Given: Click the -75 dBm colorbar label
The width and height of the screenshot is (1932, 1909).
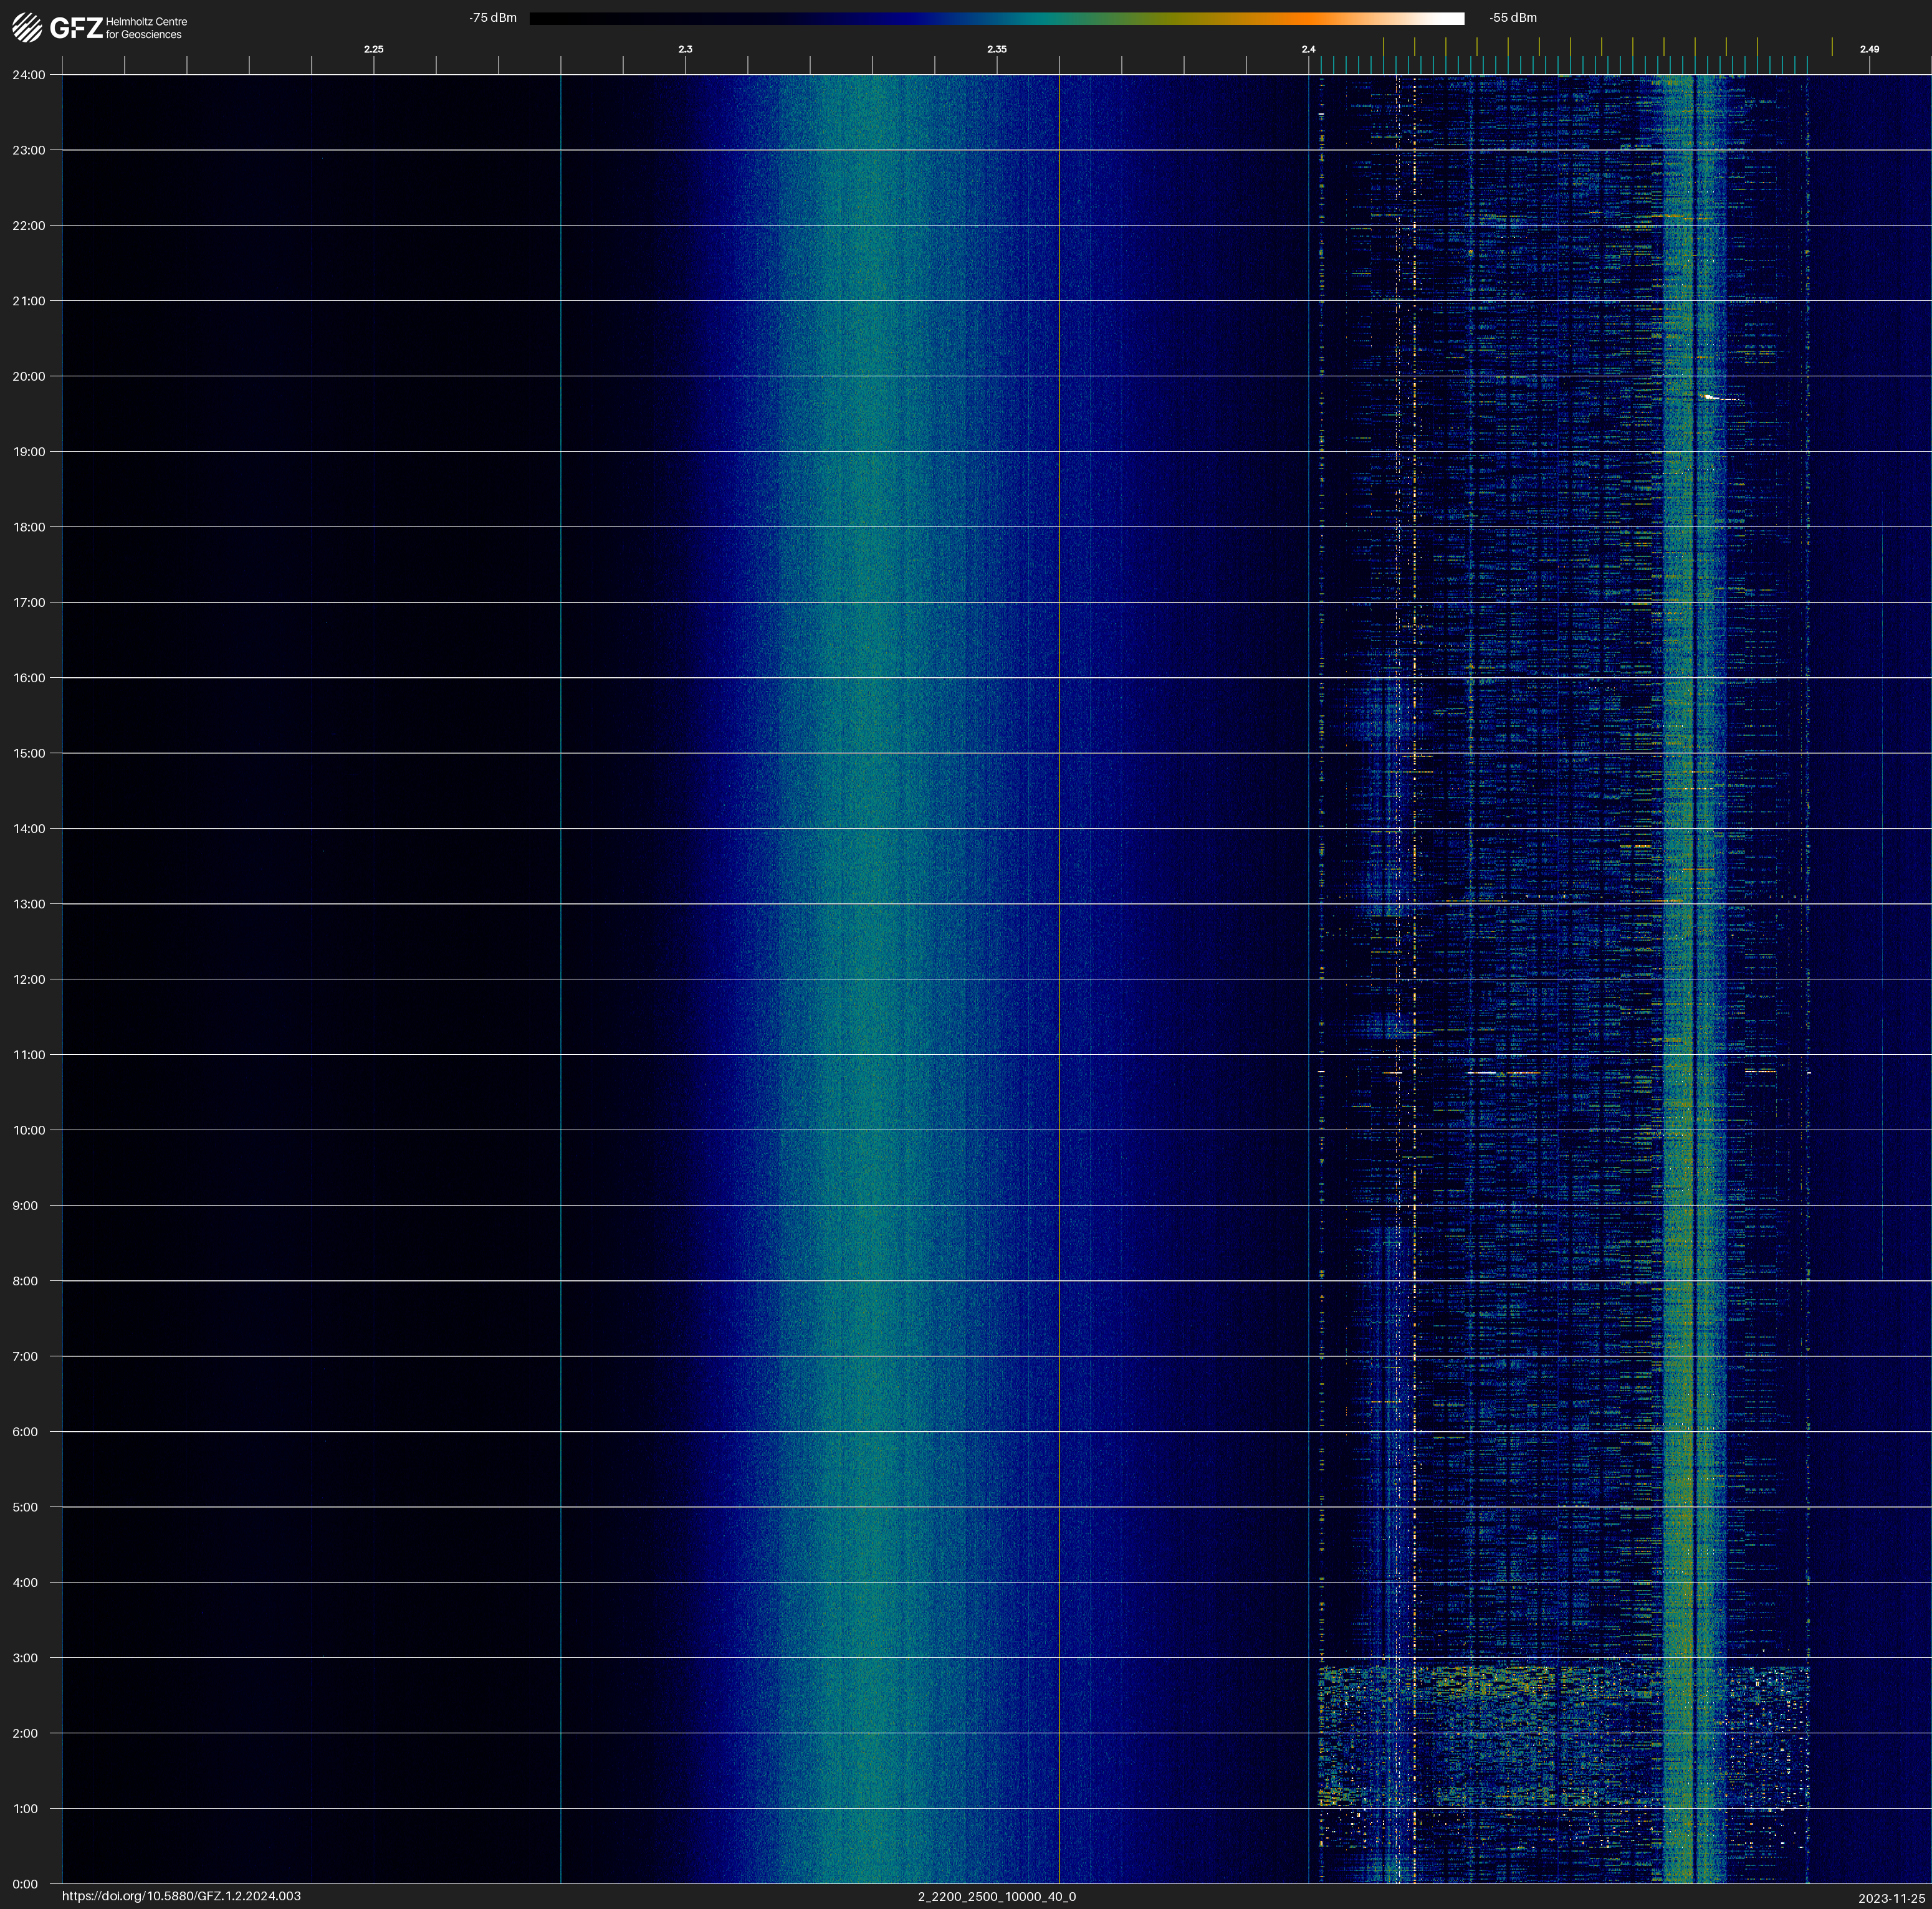Looking at the screenshot, I should (493, 18).
